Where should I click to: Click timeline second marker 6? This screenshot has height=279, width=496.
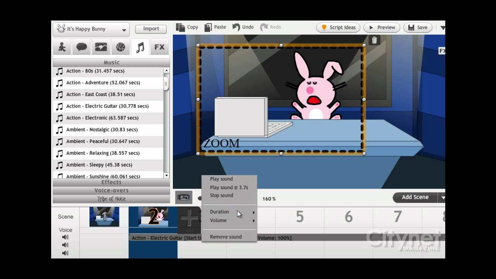(348, 217)
